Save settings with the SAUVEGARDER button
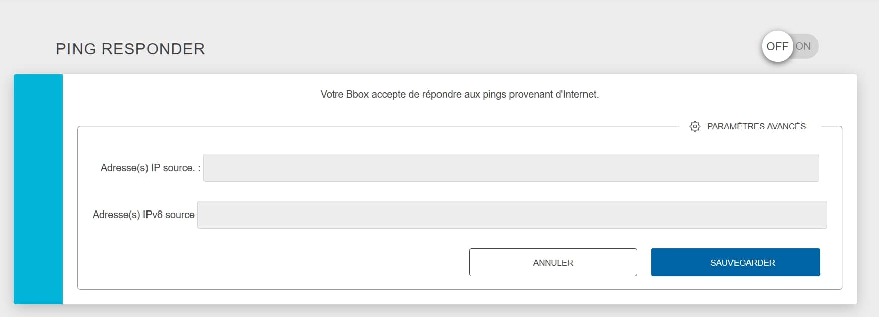The height and width of the screenshot is (317, 879). click(735, 262)
